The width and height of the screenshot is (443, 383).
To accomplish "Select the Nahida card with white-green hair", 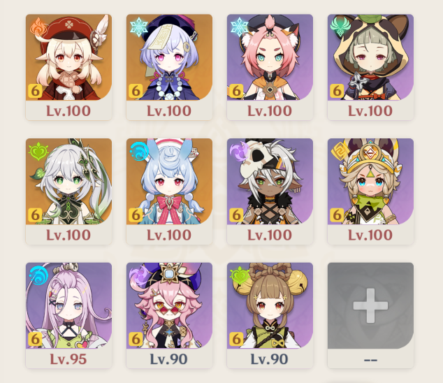I will (x=68, y=191).
